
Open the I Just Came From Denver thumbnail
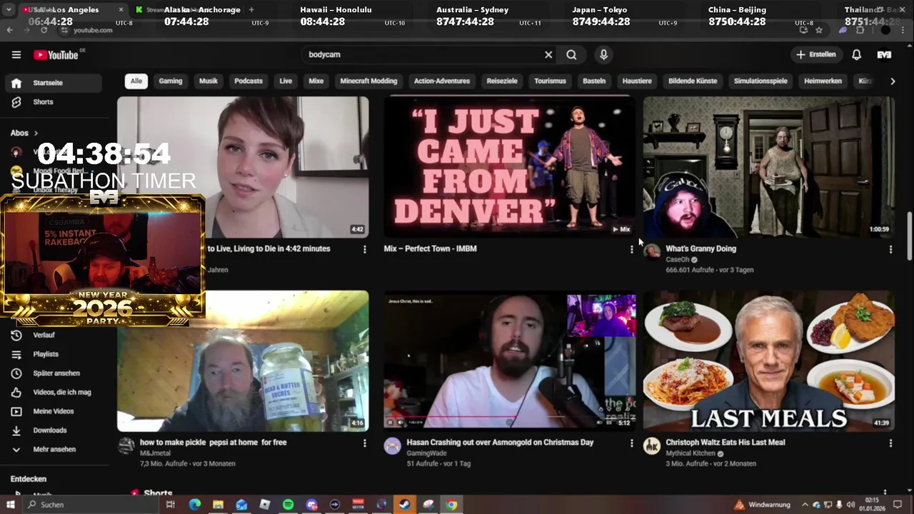(510, 166)
